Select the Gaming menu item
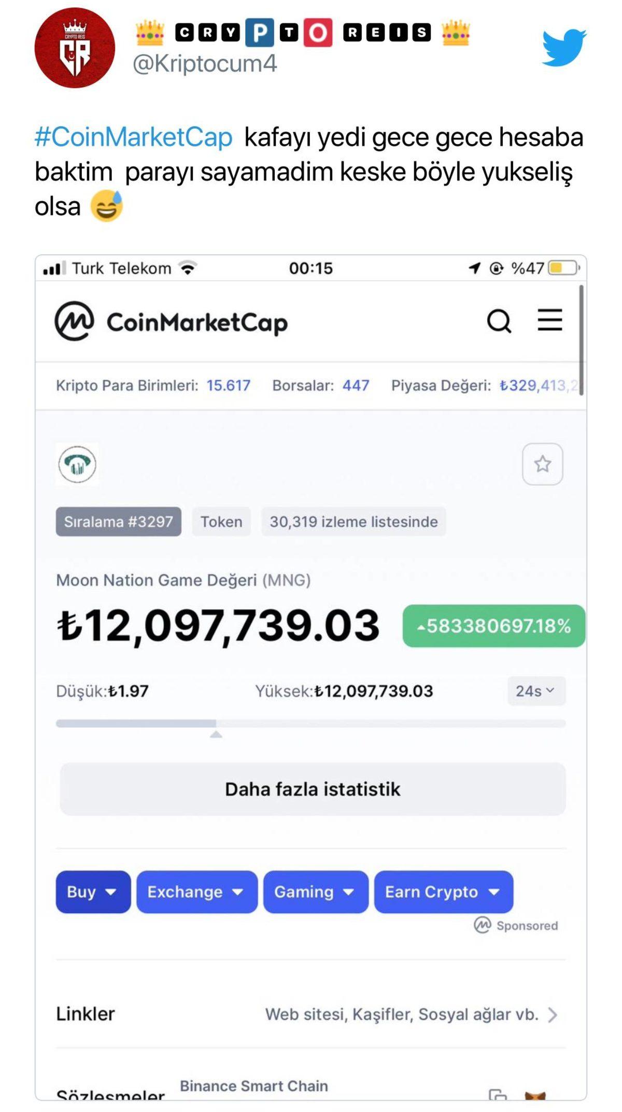 coord(315,892)
